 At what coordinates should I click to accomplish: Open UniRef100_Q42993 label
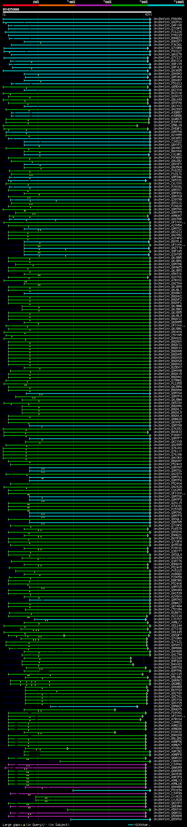(x=167, y=109)
